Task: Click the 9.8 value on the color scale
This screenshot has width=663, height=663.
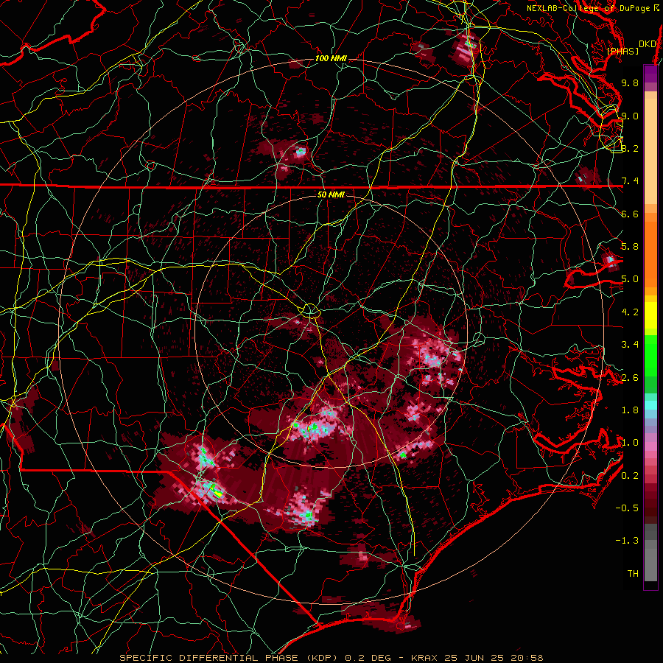Action: [630, 83]
